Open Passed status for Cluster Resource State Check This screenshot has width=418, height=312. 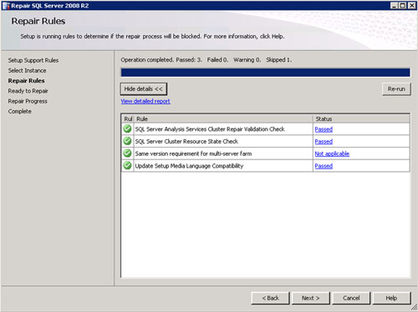pyautogui.click(x=324, y=142)
